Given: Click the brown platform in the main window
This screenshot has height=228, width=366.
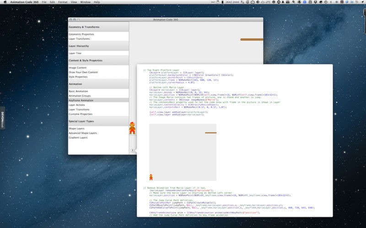Looking at the screenshot, I should coord(252,40).
